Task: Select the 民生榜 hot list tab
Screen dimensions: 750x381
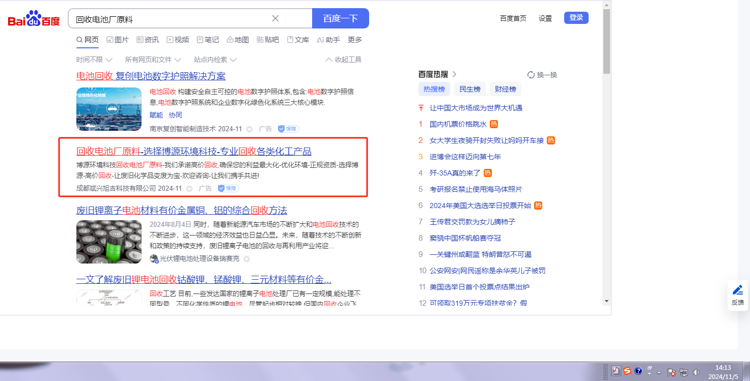Action: pyautogui.click(x=469, y=90)
